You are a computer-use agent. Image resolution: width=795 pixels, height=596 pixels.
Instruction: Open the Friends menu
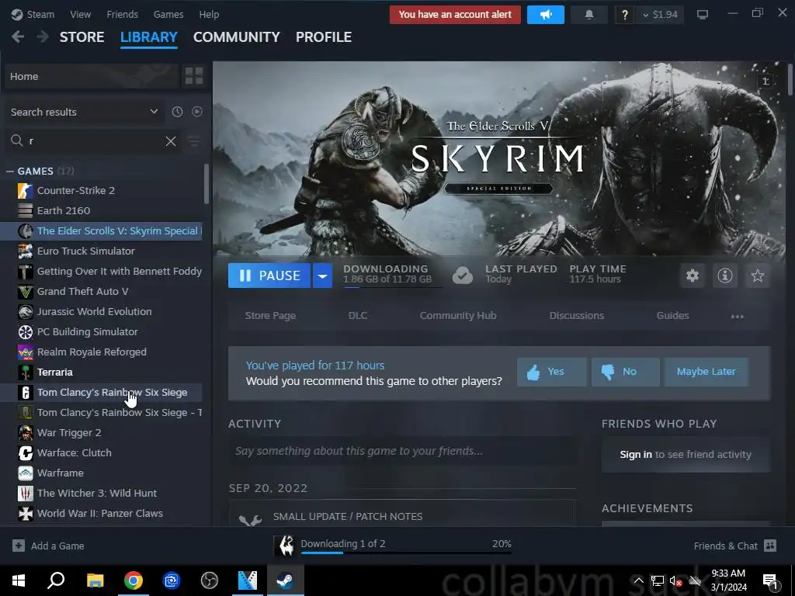[x=122, y=14]
